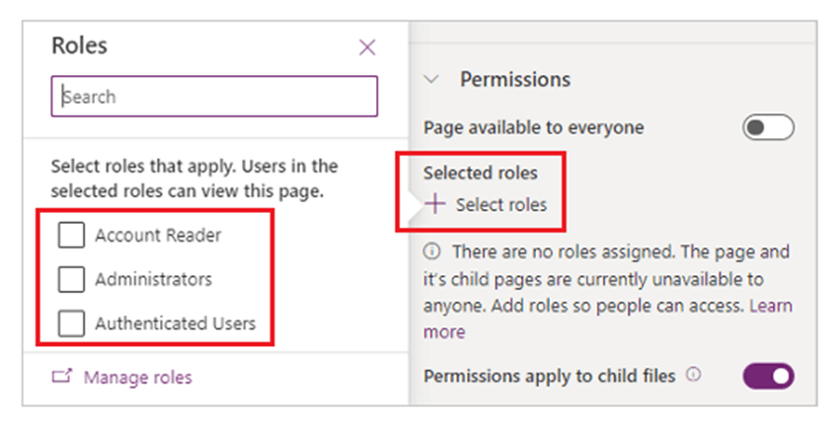Click the plus icon beside Select roles

coord(434,205)
